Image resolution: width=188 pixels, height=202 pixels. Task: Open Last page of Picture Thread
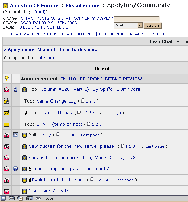pyautogui.click(x=111, y=113)
